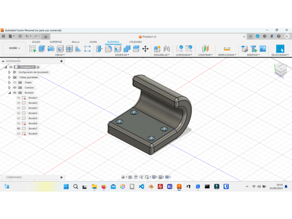Toggle visibility of Boceto7 sketch
The width and height of the screenshot is (292, 219).
[x=19, y=129]
